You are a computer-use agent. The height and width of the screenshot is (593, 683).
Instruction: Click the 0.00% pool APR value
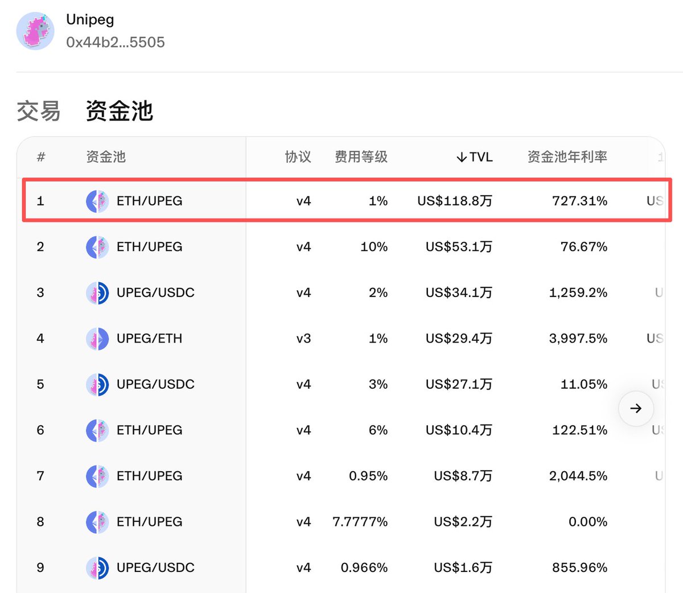coord(587,522)
